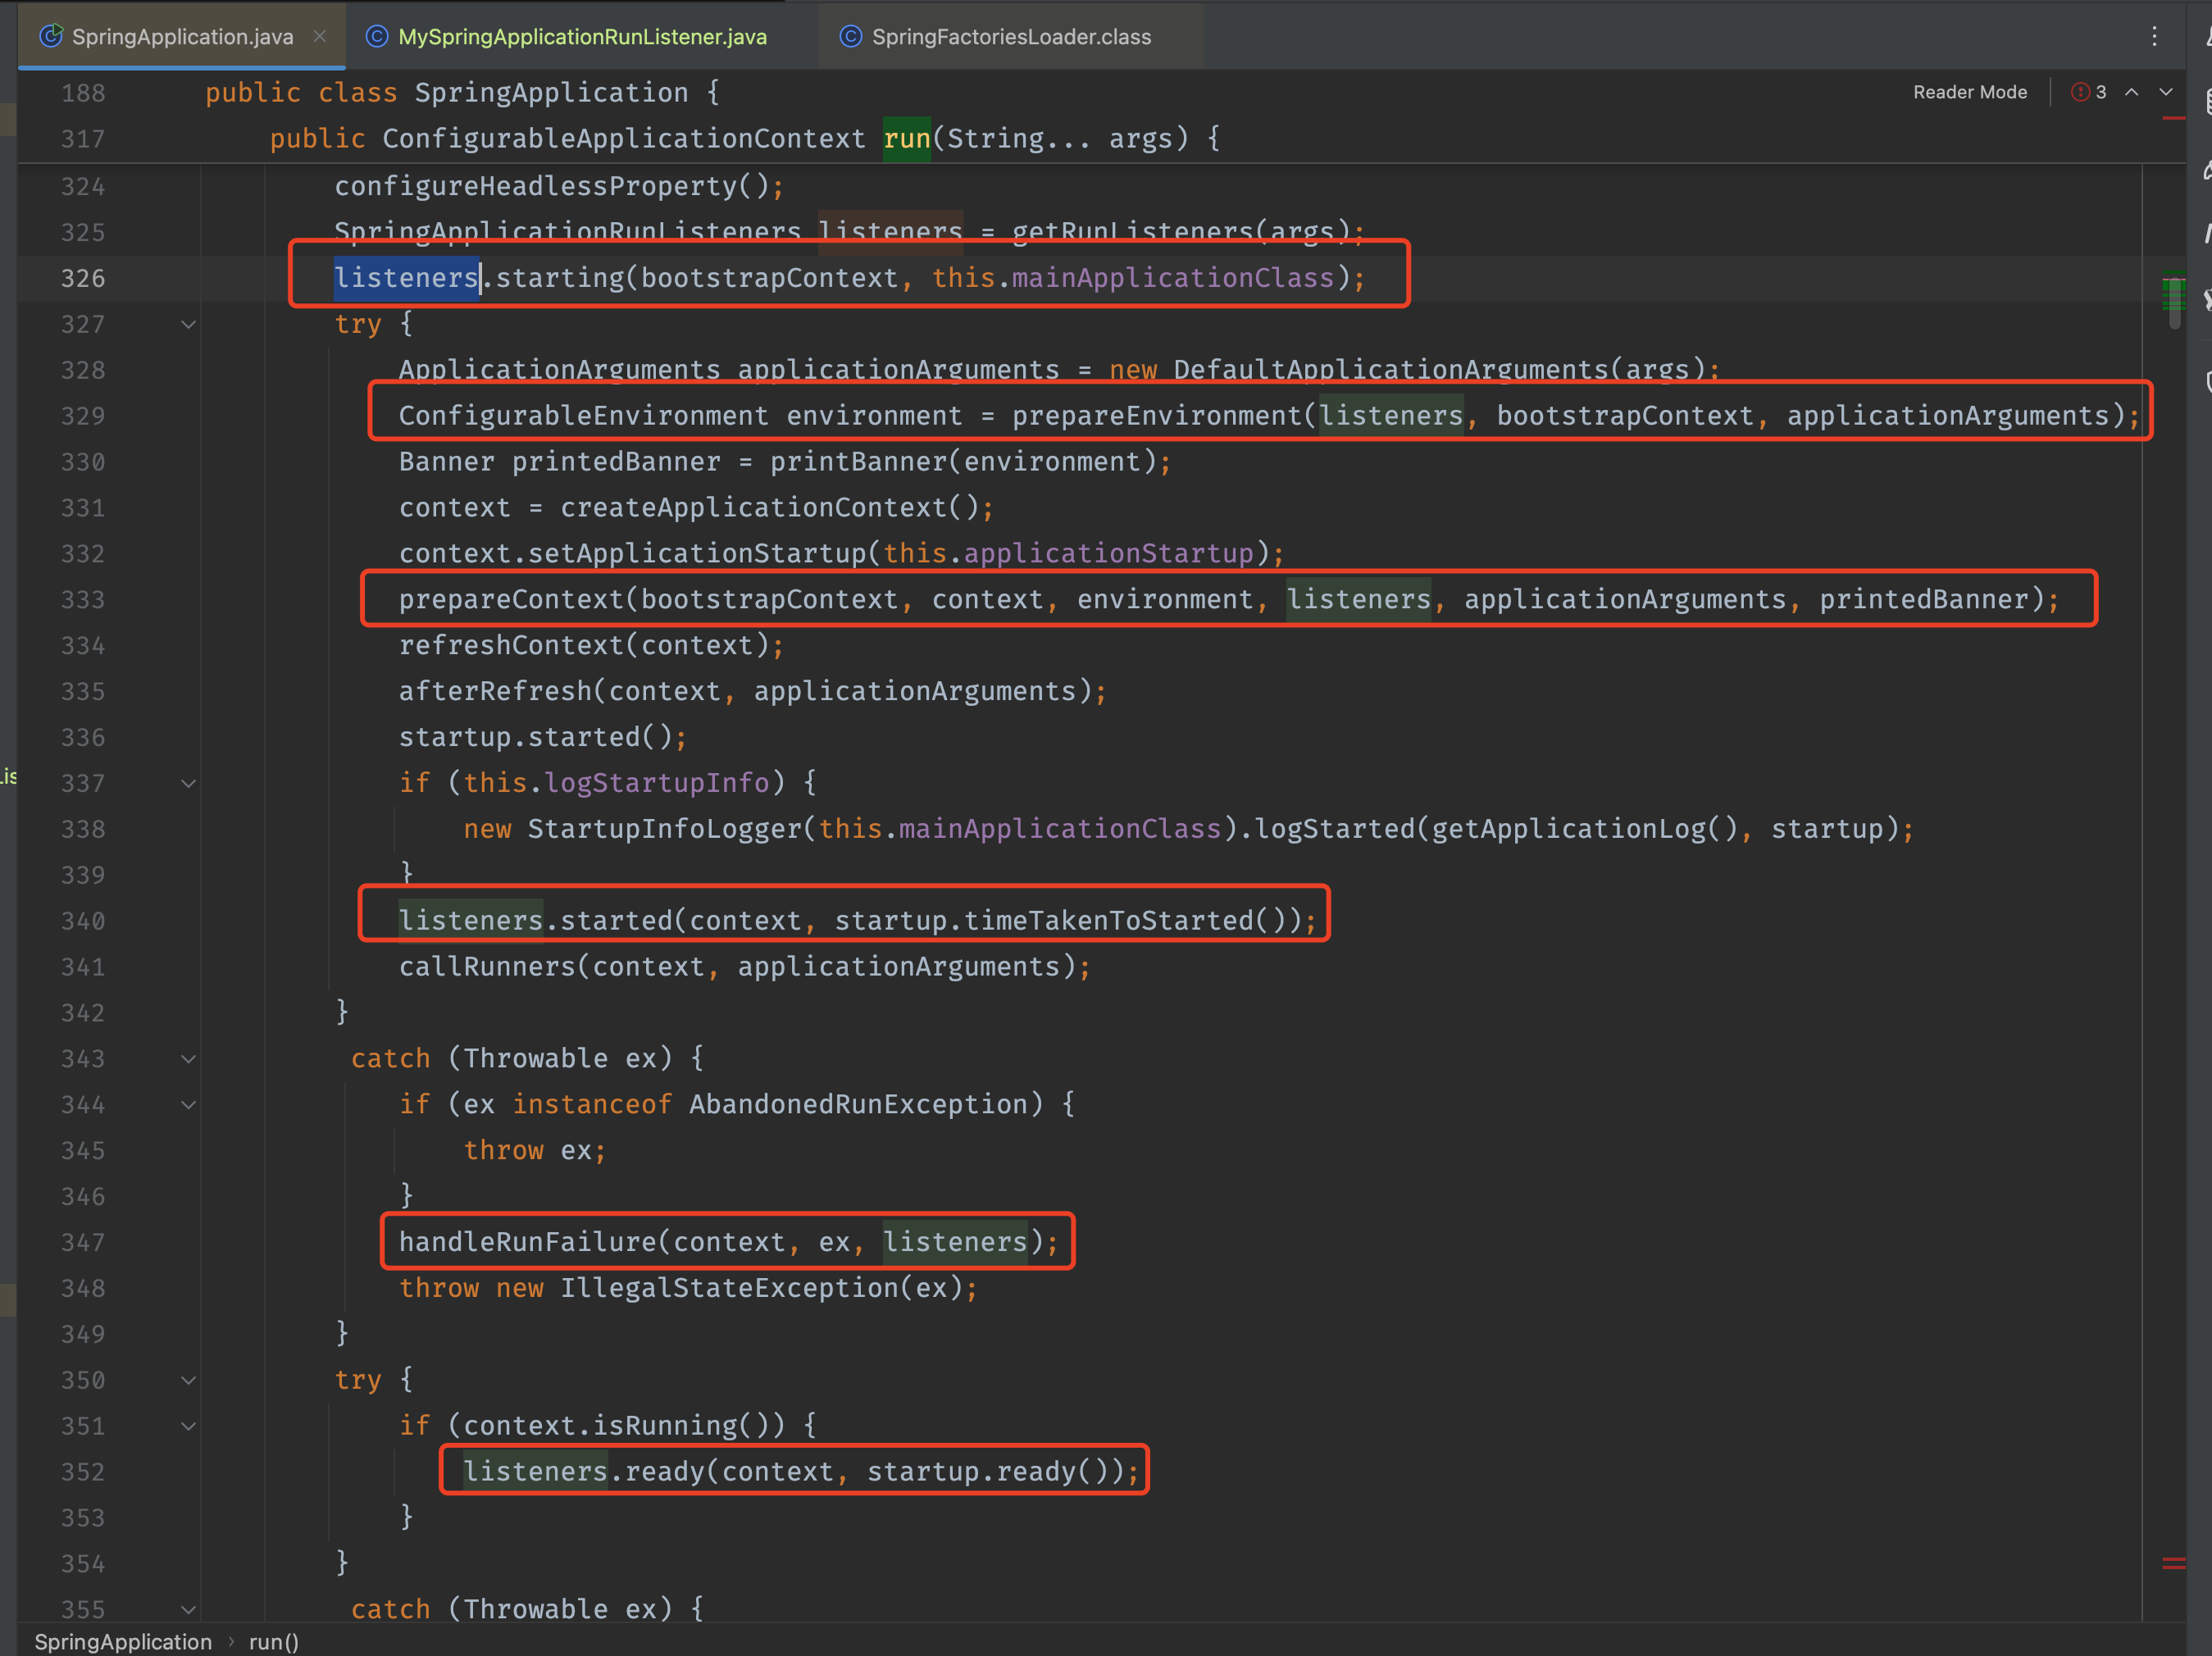Viewport: 2212px width, 1656px height.
Task: Collapse the catch block at line 355
Action: 188,1609
